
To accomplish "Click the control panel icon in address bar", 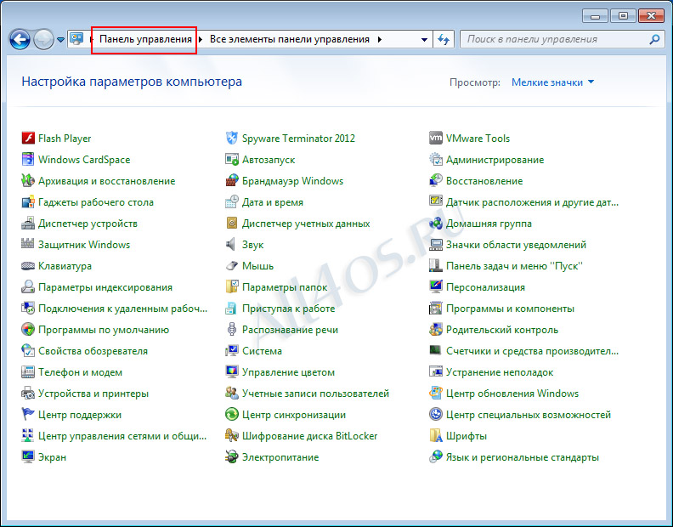I will (76, 39).
